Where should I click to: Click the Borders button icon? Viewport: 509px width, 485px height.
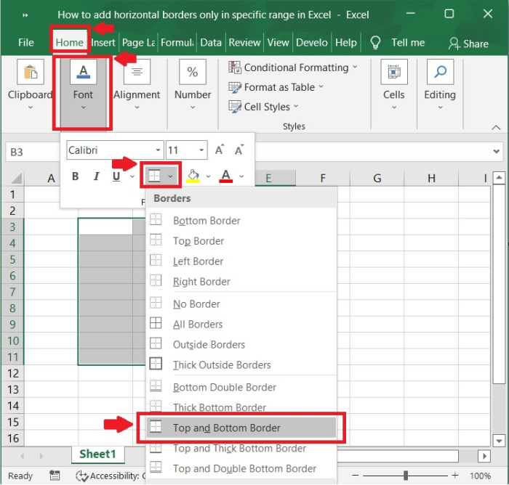click(x=154, y=176)
